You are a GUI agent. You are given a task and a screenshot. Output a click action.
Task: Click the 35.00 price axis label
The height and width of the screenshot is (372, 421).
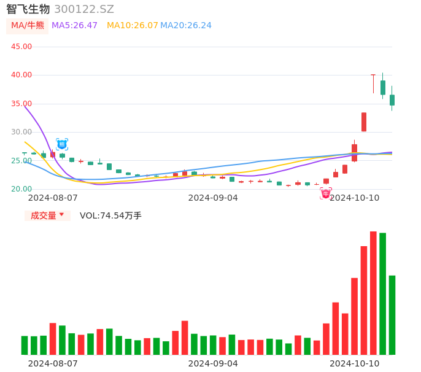click(21, 103)
